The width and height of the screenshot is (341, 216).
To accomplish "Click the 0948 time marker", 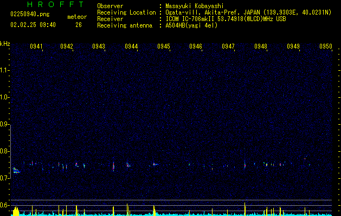I will coord(261,46).
